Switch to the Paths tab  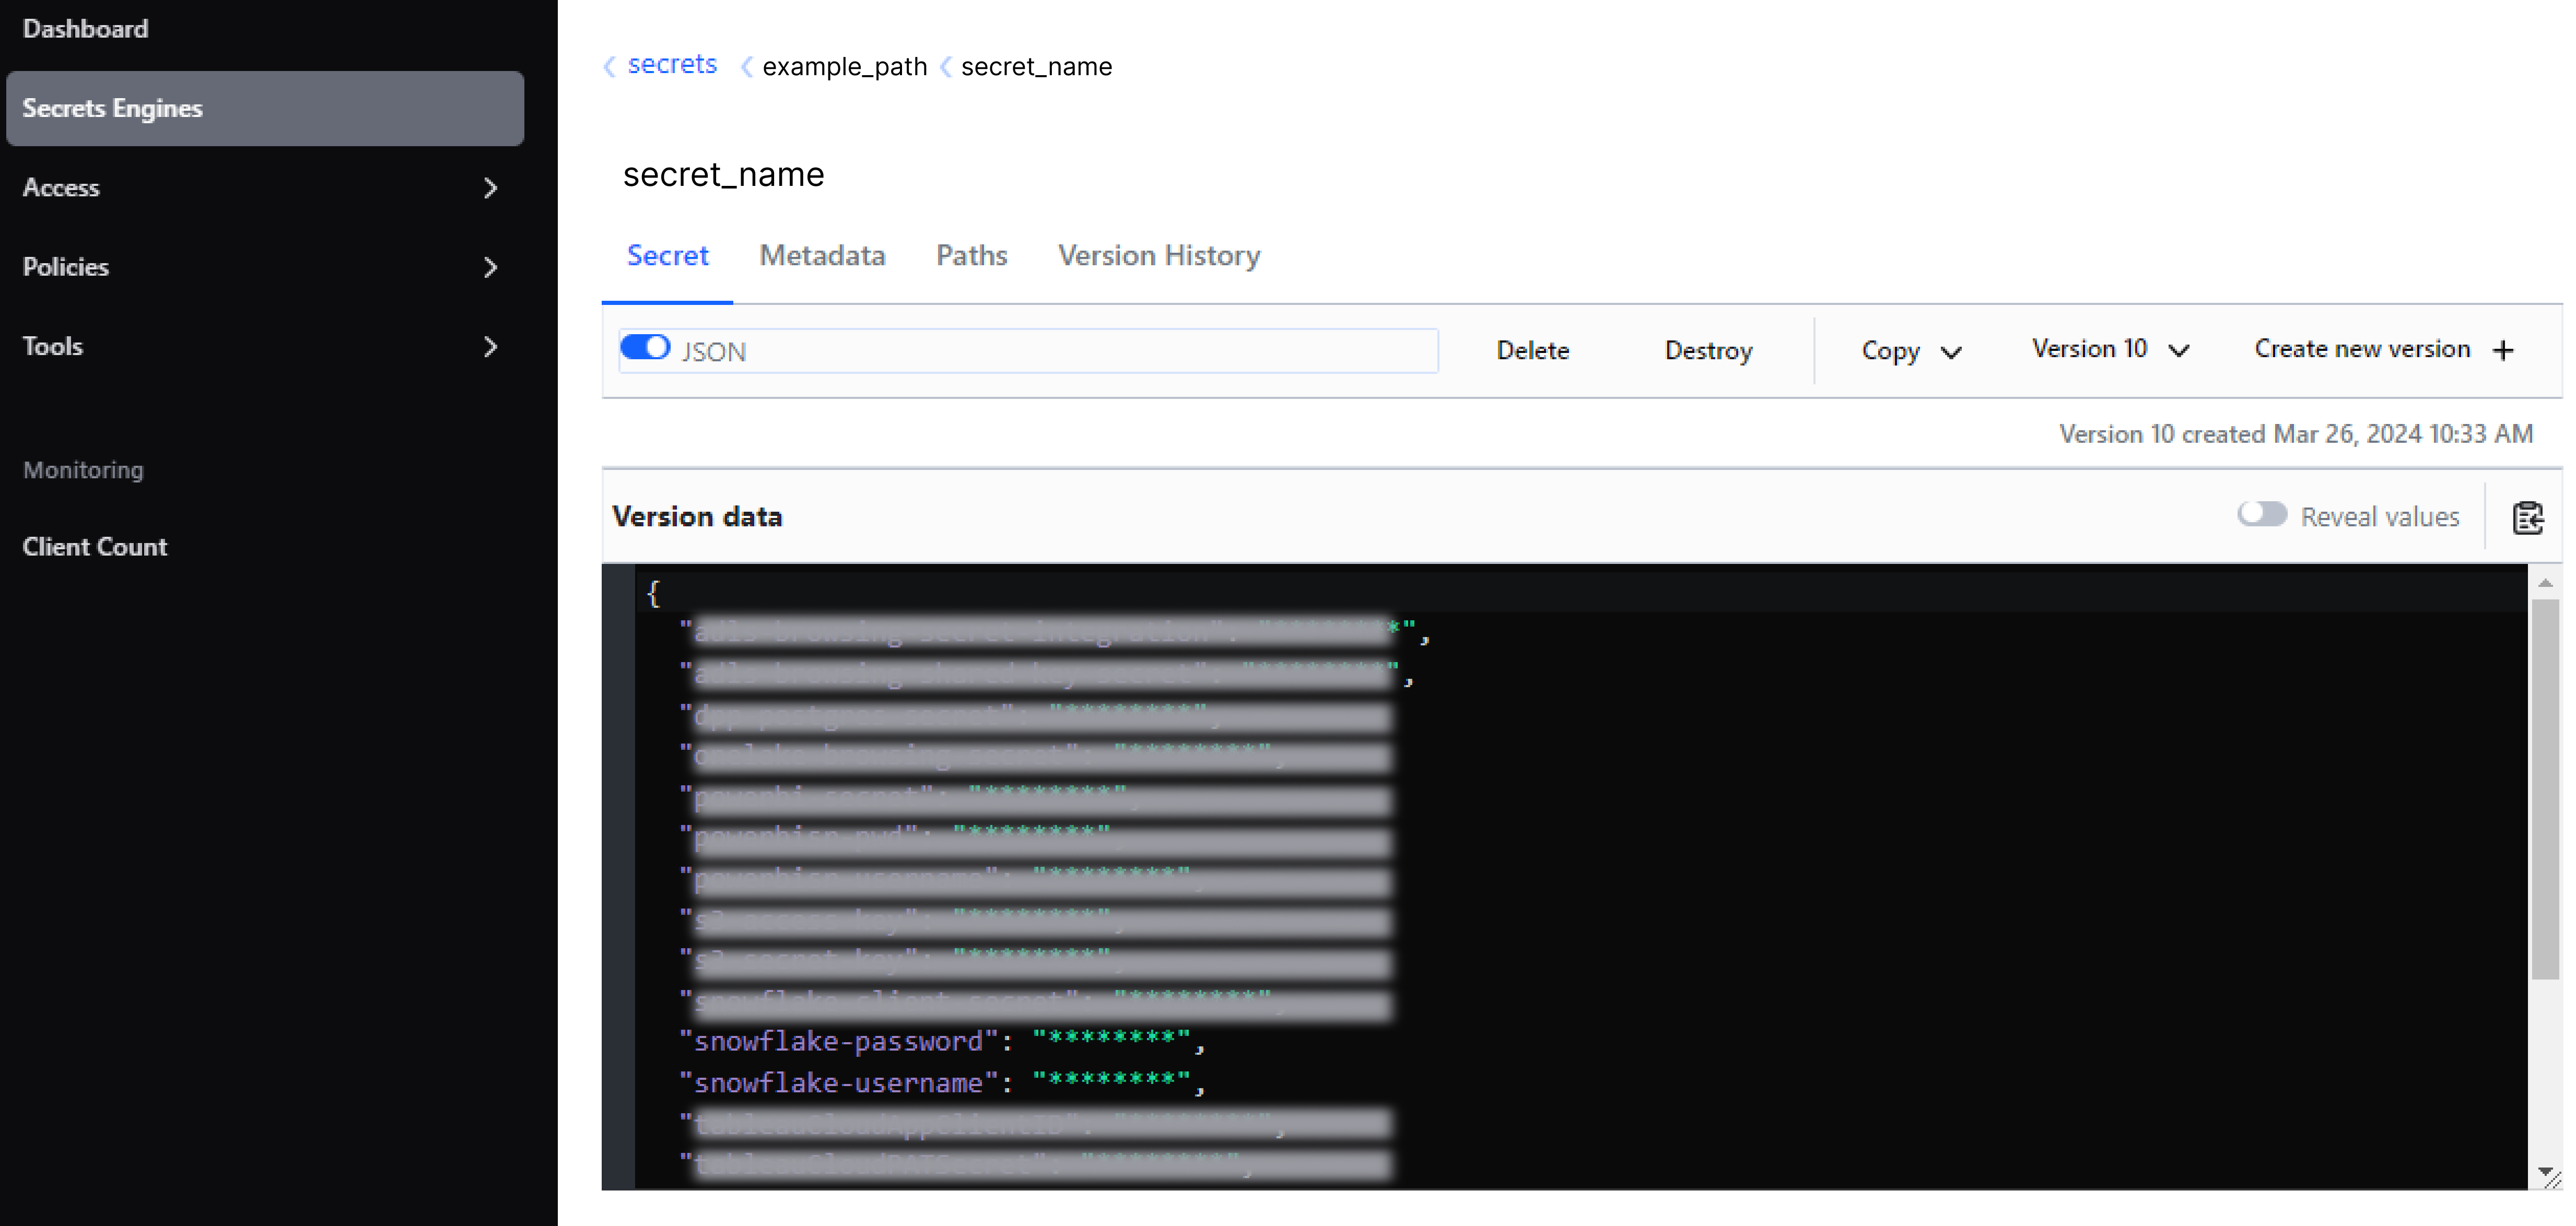point(971,256)
